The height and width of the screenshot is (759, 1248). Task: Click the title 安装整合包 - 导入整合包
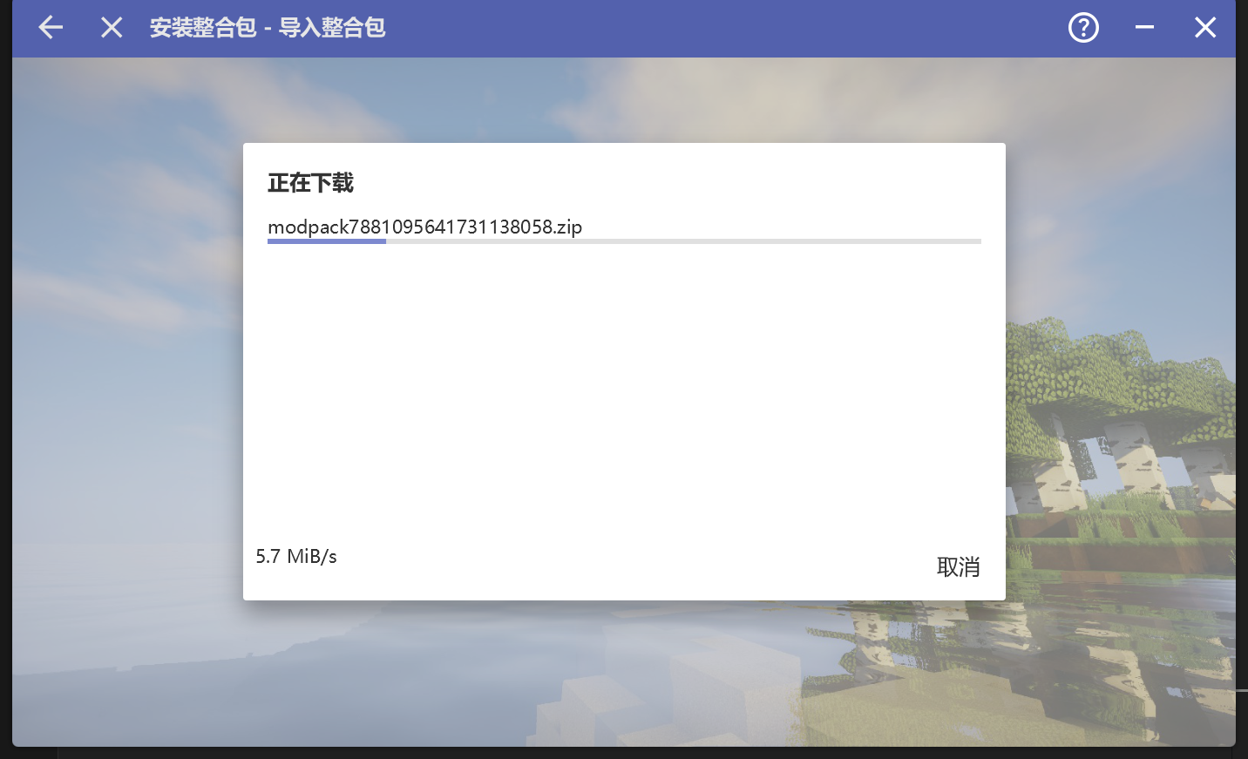tap(268, 27)
